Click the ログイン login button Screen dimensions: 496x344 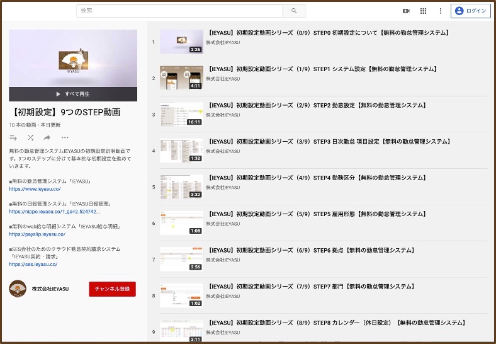tap(470, 11)
